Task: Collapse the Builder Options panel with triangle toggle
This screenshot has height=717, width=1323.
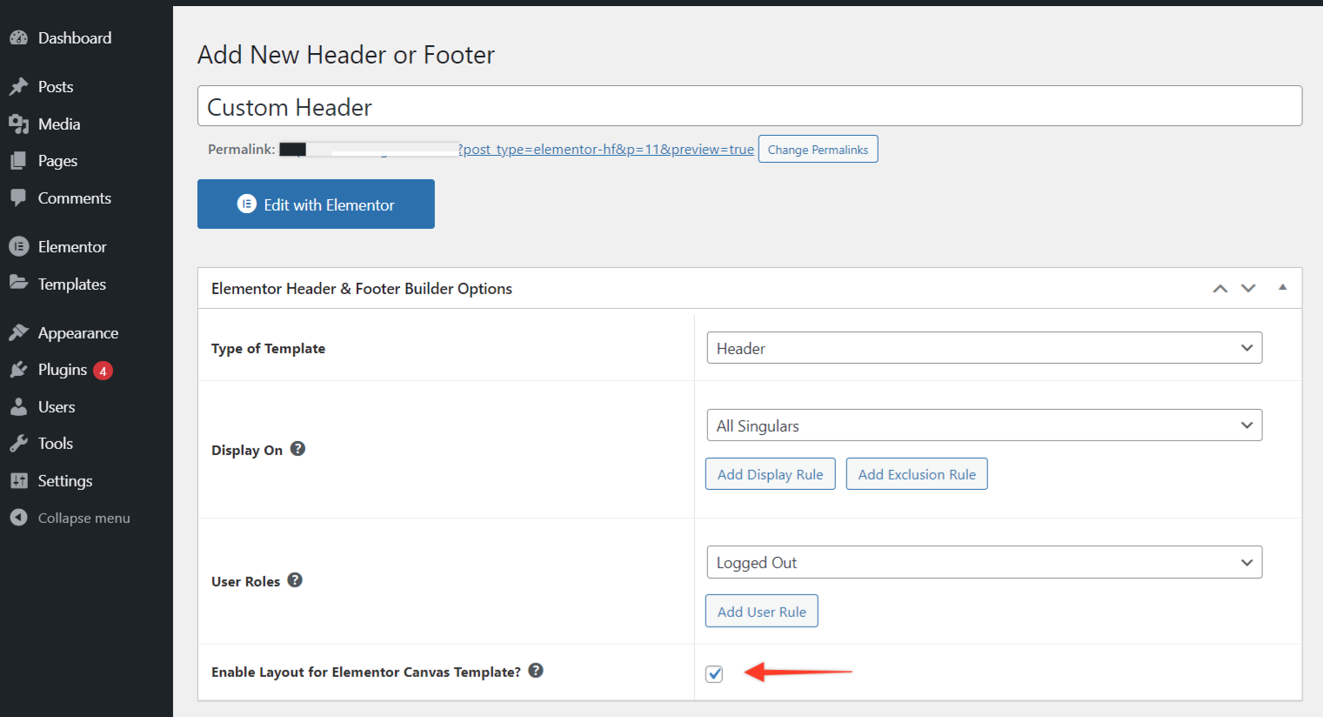Action: coord(1282,287)
